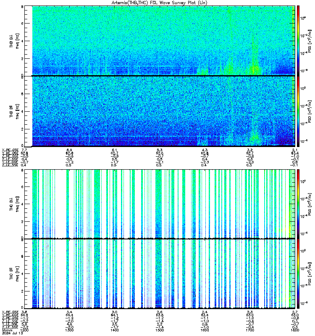The width and height of the screenshot is (315, 336).
Task: Click the THC Y_RE_GSE value 64.4
Action: (x=69, y=315)
